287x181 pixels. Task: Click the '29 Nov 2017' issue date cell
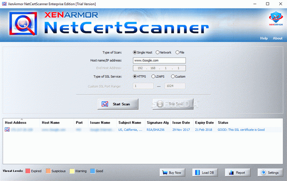[181, 130]
